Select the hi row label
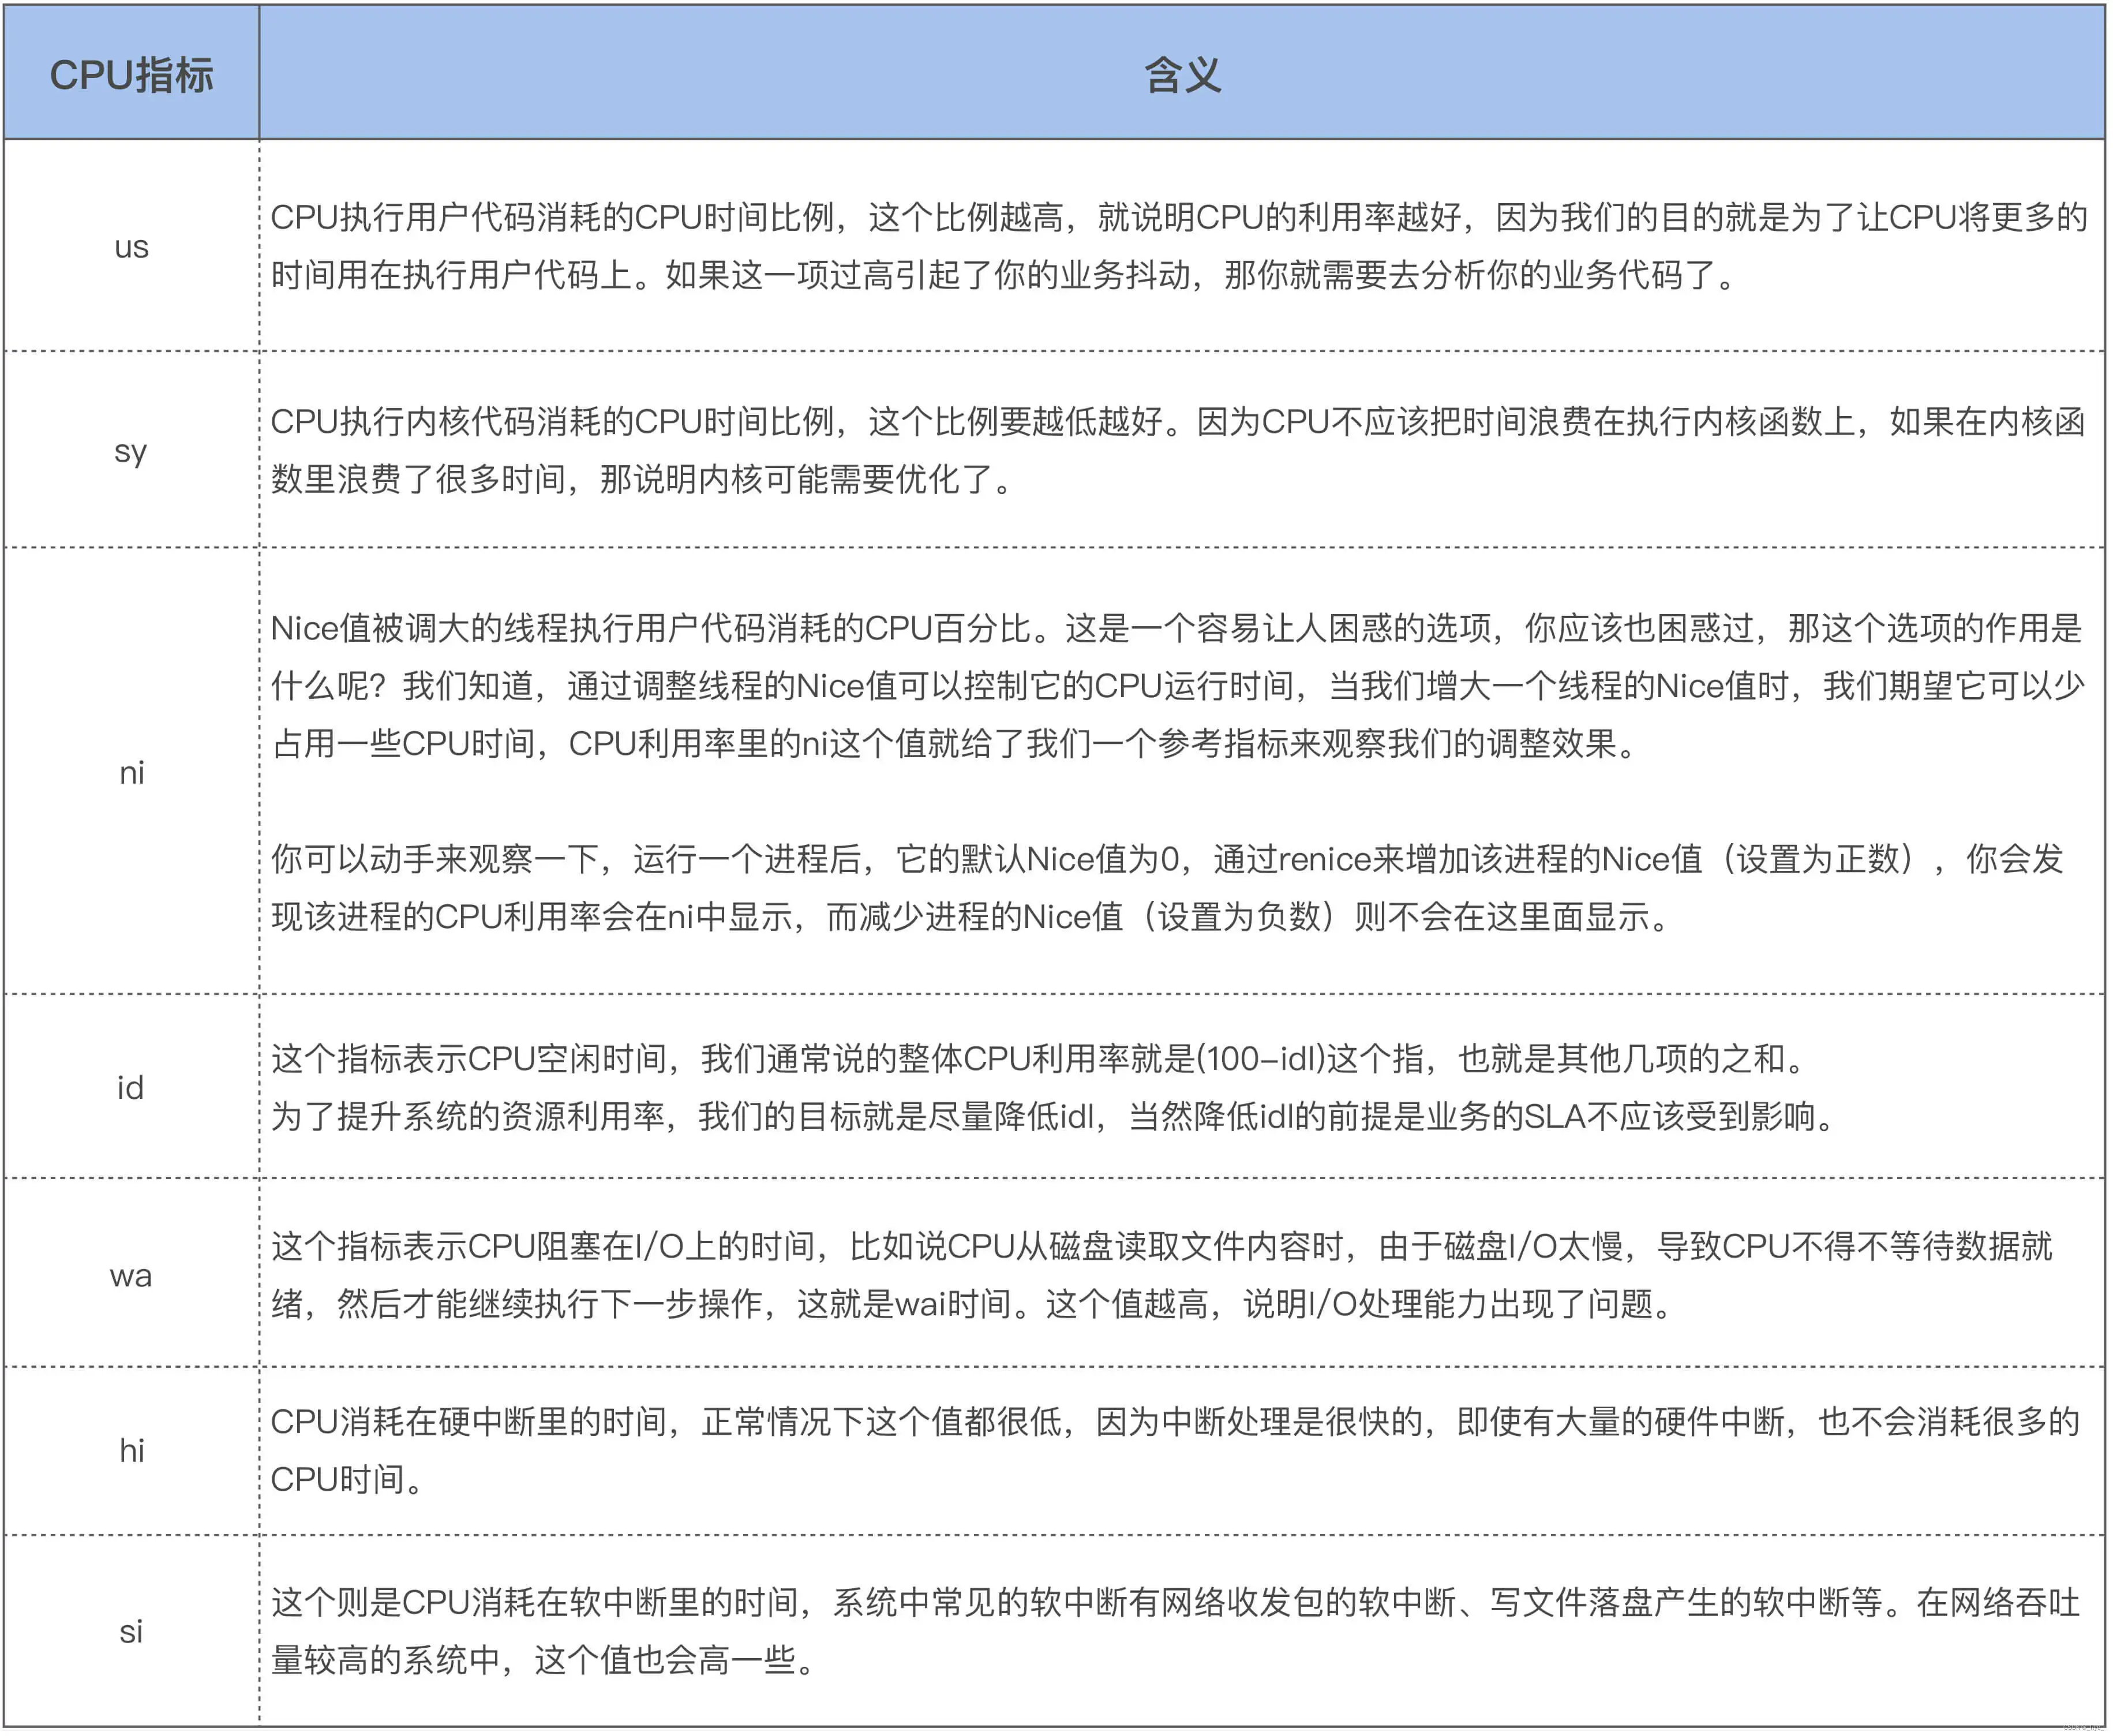This screenshot has height=1736, width=2113. [x=131, y=1450]
